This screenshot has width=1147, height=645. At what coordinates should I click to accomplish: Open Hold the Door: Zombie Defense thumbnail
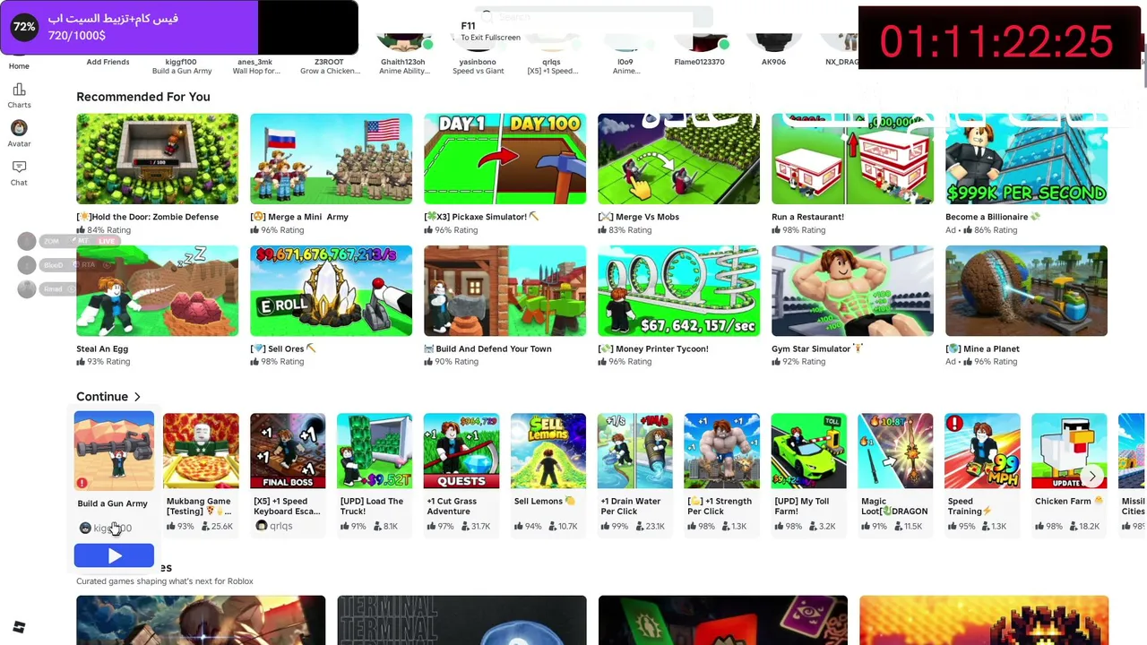pyautogui.click(x=157, y=159)
